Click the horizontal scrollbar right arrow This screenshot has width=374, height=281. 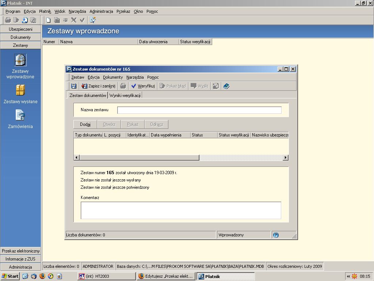(x=286, y=157)
